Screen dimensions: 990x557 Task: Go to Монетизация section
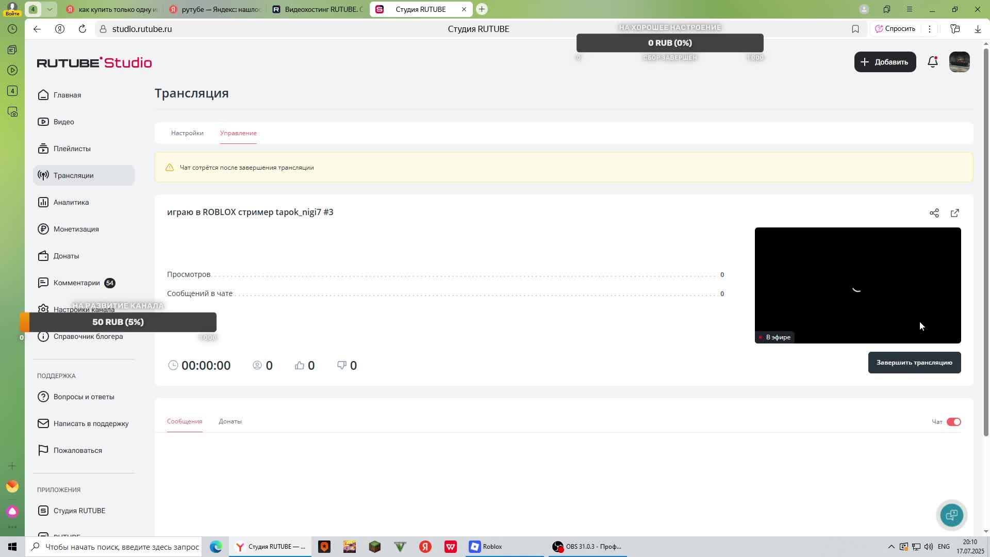pos(76,229)
